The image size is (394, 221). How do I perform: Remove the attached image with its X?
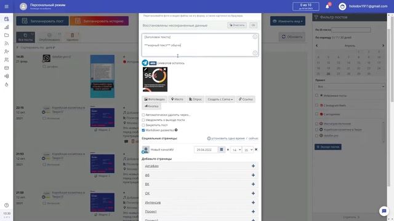(165, 69)
